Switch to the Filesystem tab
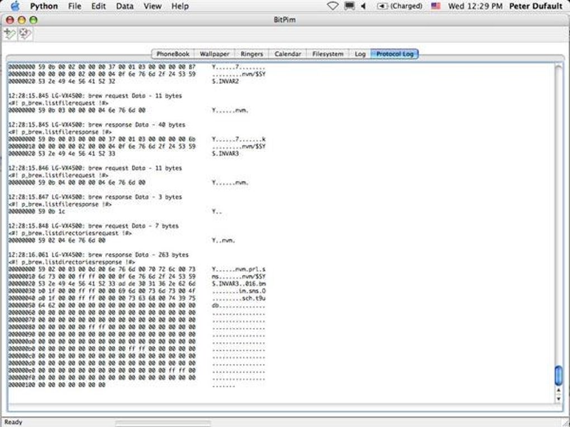The height and width of the screenshot is (427, 570). [x=327, y=54]
